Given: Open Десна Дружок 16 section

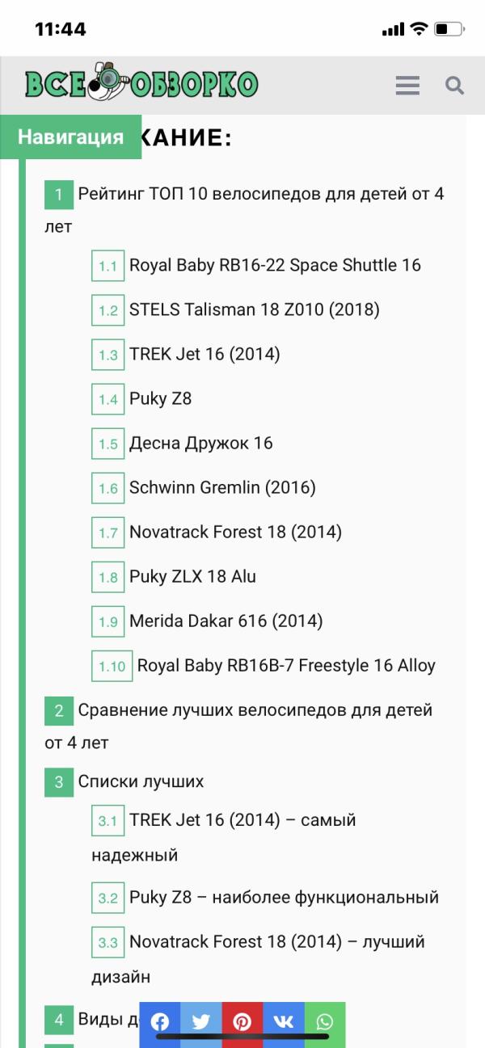Looking at the screenshot, I should click(x=201, y=443).
